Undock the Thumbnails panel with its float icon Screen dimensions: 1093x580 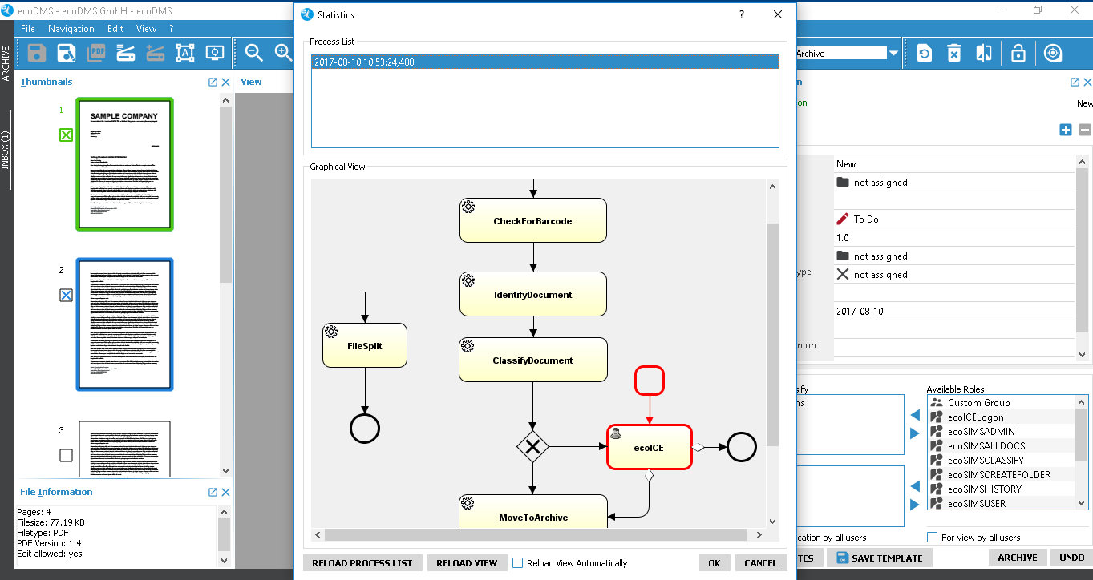point(213,82)
